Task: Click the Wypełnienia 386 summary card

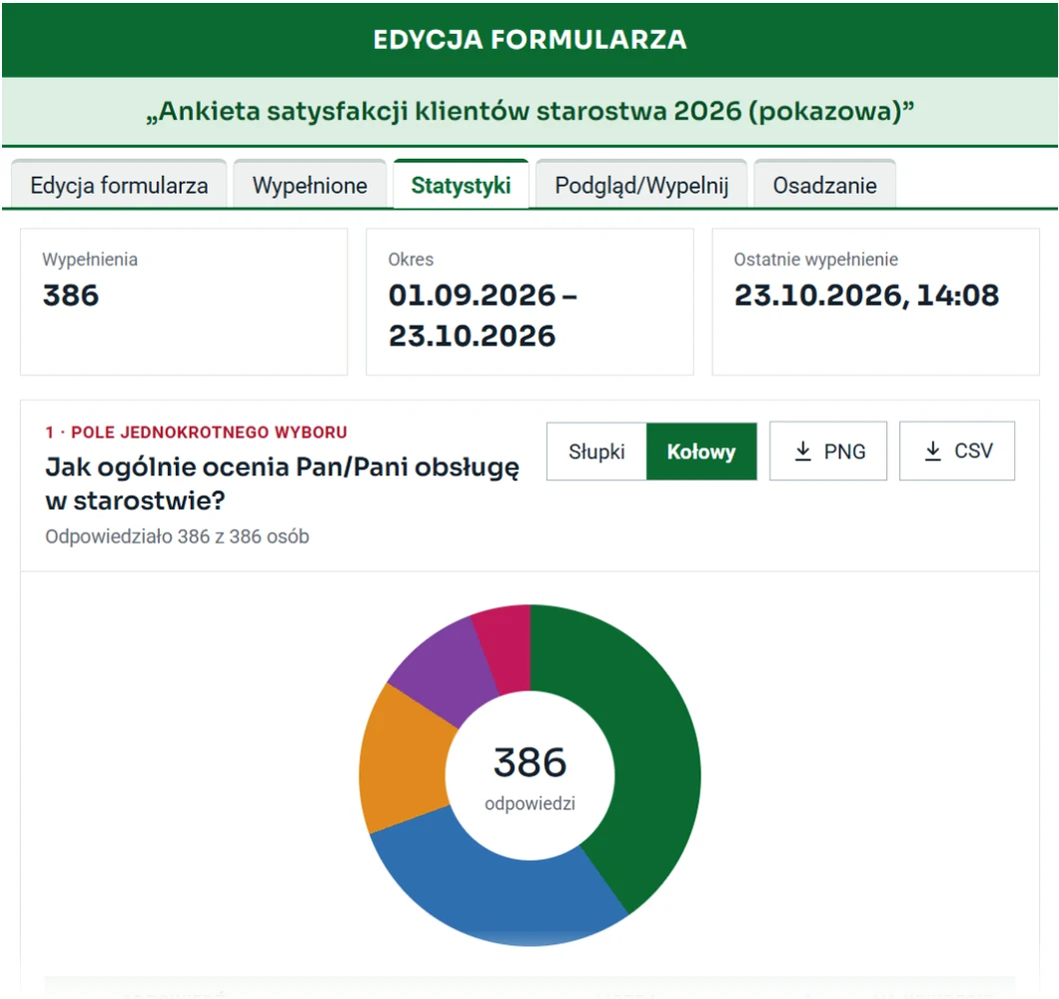Action: click(x=184, y=302)
